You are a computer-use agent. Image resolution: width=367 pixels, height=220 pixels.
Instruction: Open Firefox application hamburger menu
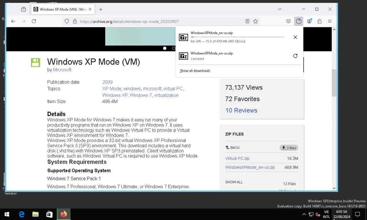[x=330, y=21]
